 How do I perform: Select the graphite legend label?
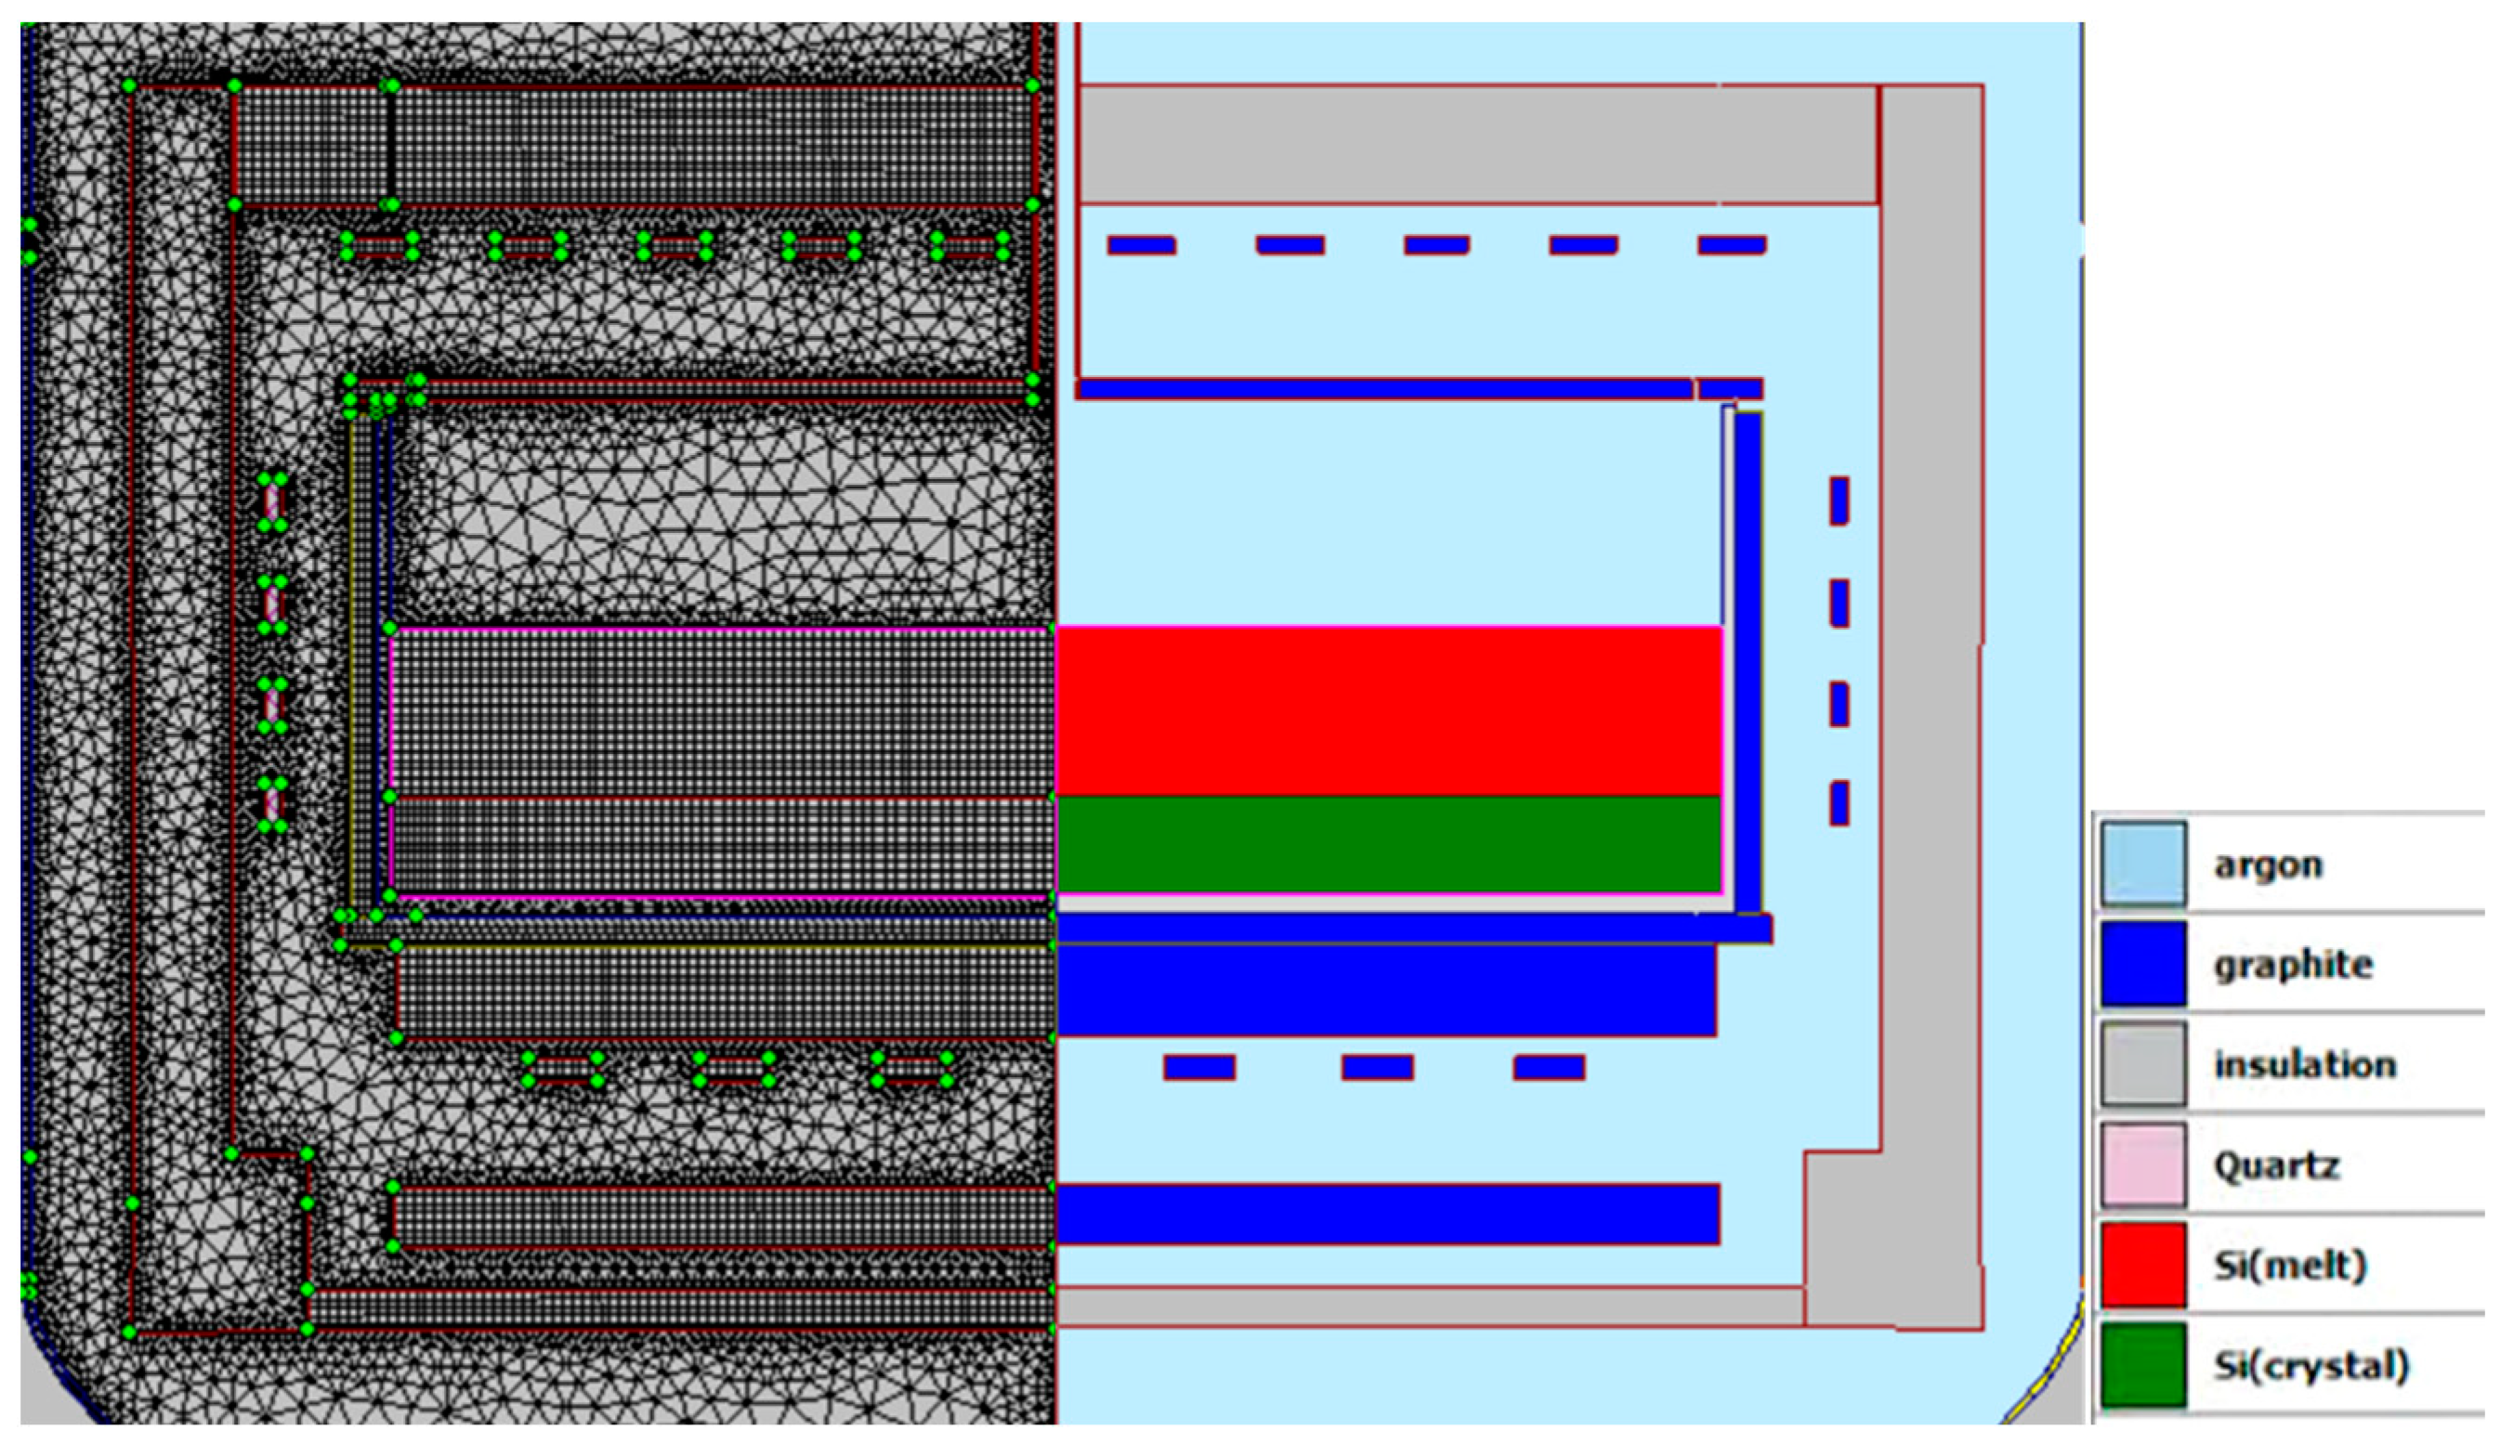(x=2293, y=964)
